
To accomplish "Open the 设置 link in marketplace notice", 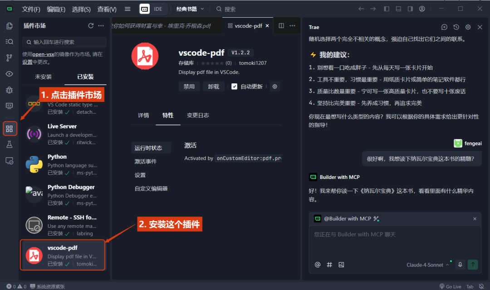I will pyautogui.click(x=27, y=62).
